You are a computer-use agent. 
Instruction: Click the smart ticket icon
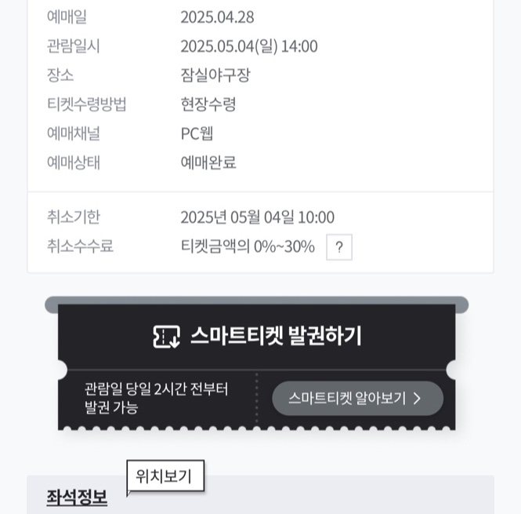pos(166,337)
